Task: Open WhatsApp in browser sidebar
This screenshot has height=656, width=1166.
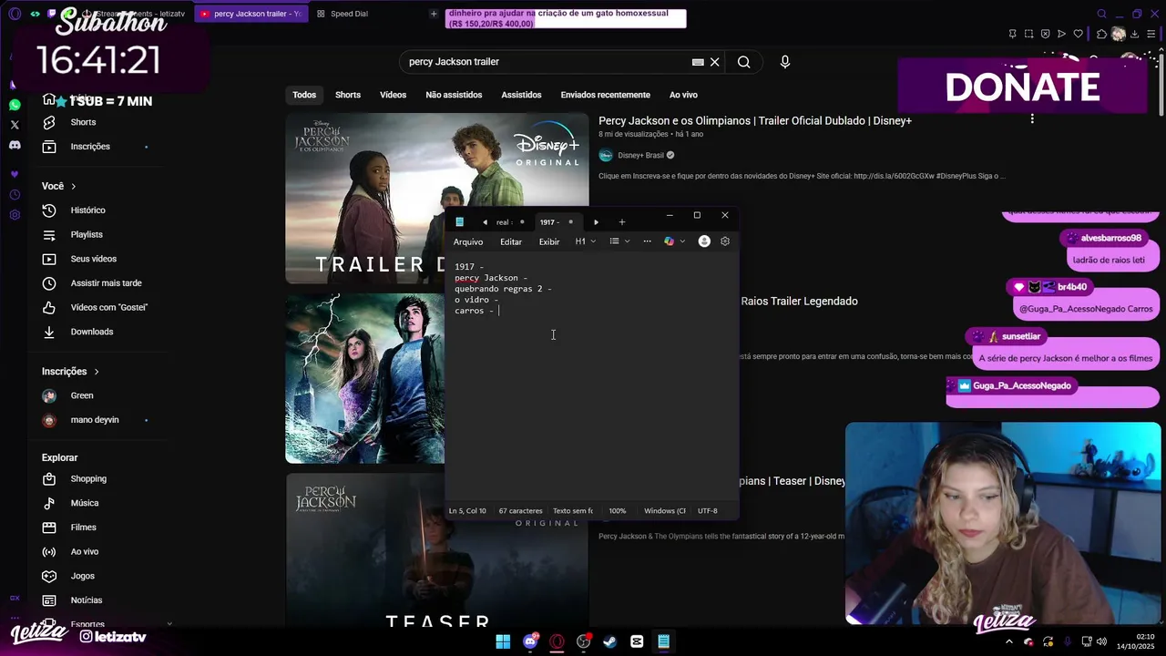Action: pos(15,105)
